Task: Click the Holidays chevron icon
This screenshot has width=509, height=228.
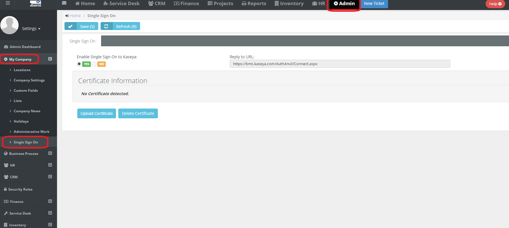Action: pos(11,121)
